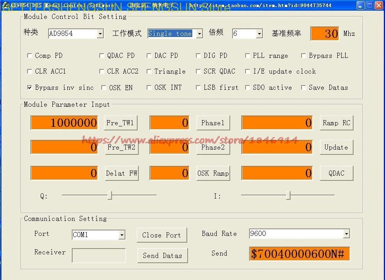Click the QDAC value field

277,173
